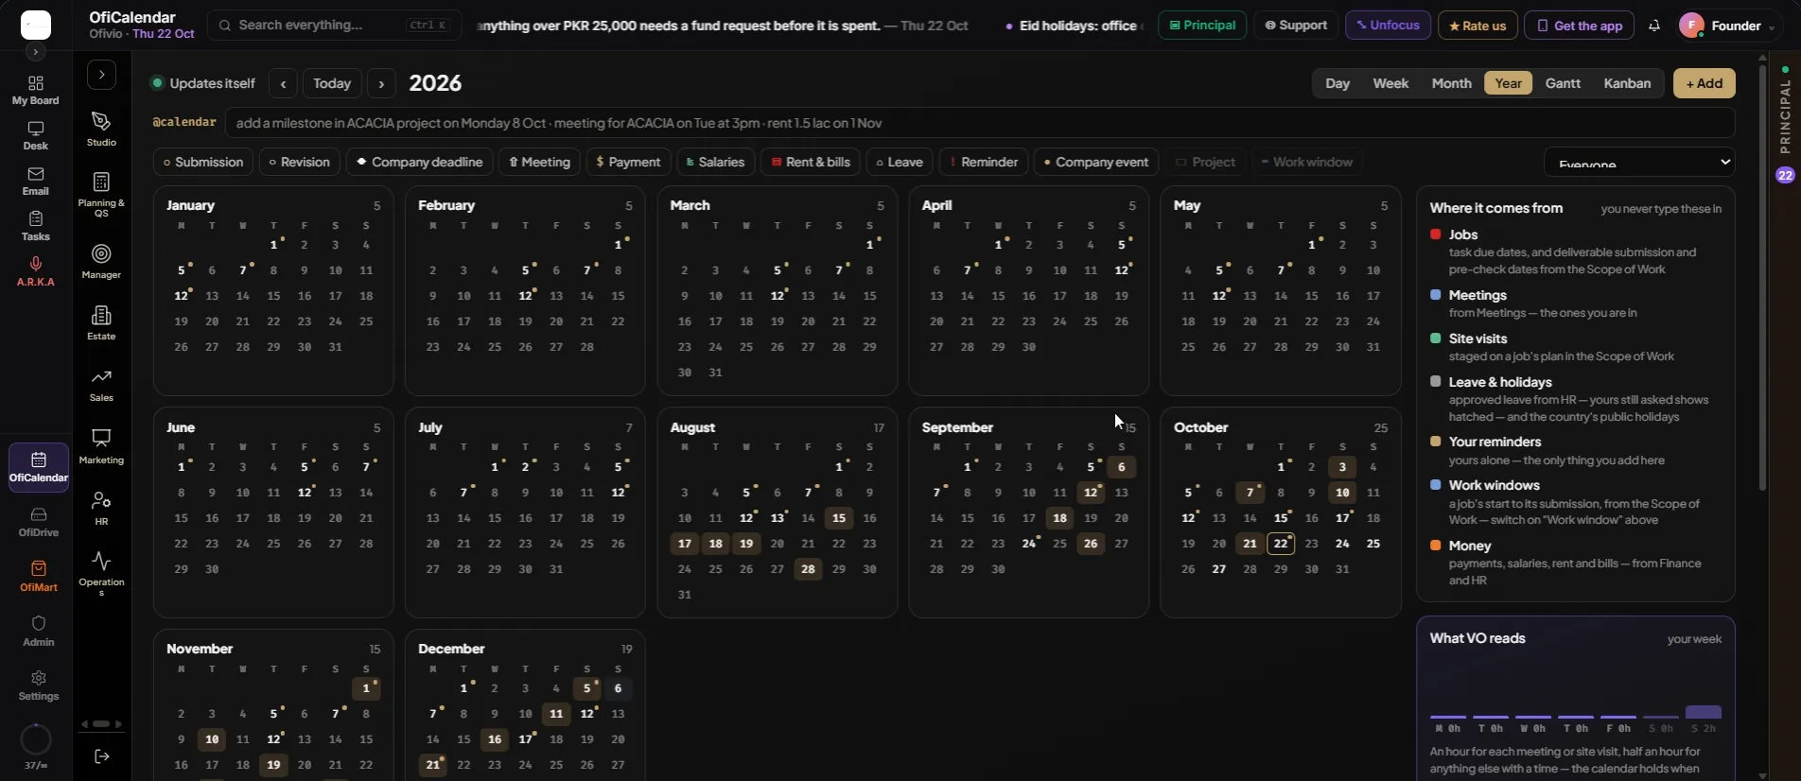This screenshot has height=781, width=1801.
Task: Open Support
Action: [1296, 26]
